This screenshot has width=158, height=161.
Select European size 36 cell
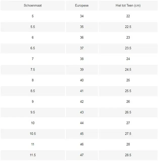pyautogui.click(x=82, y=37)
